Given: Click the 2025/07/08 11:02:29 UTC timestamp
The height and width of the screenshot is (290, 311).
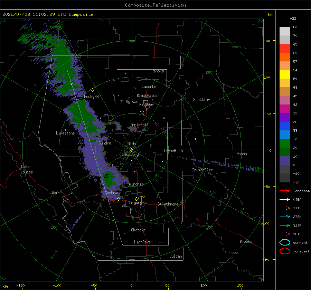Looking at the screenshot, I should coord(34,14).
